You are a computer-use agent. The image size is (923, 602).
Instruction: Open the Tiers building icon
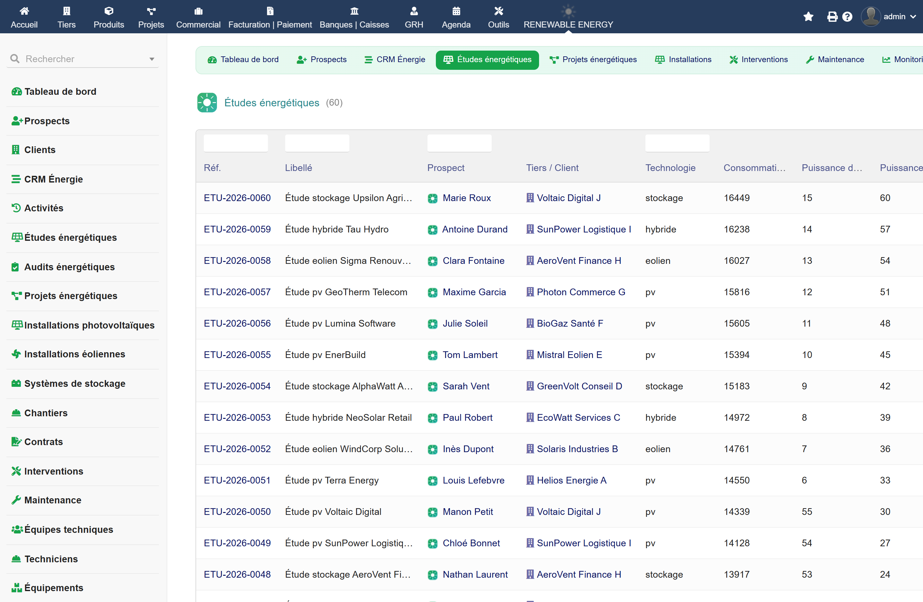(x=66, y=11)
